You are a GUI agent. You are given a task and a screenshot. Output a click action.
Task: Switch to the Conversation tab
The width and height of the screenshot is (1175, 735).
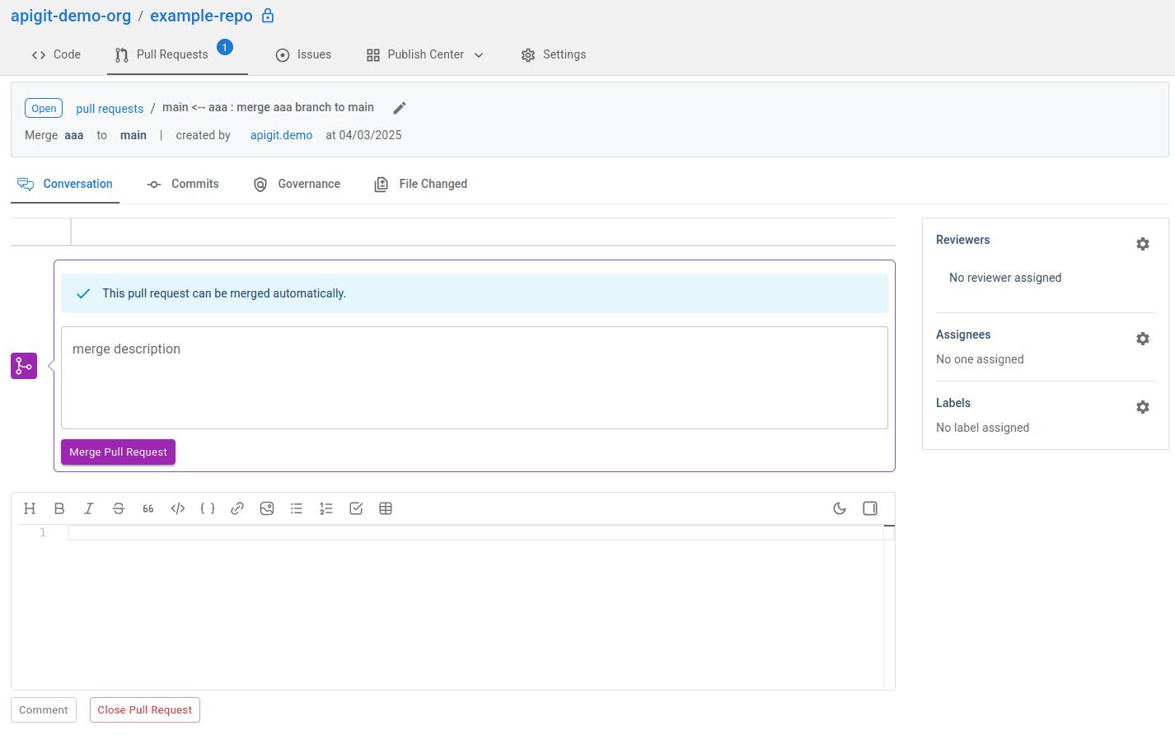coord(65,184)
